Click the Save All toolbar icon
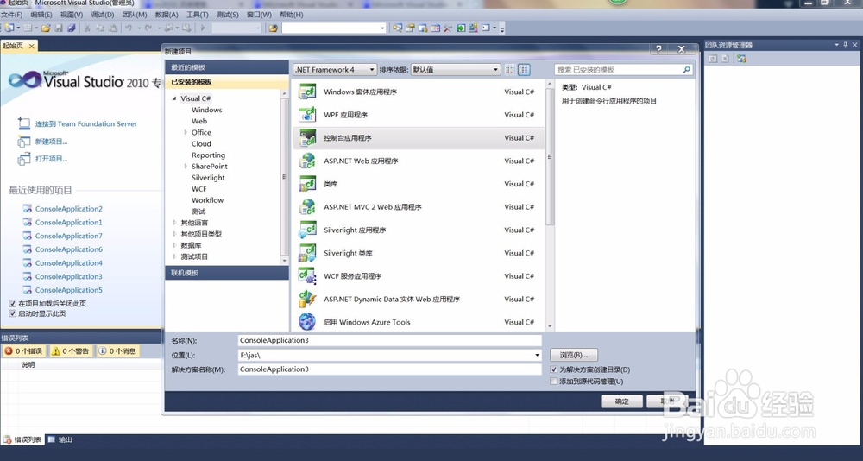Image resolution: width=863 pixels, height=461 pixels. click(71, 28)
